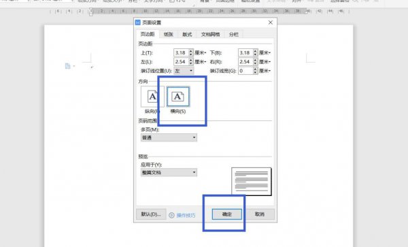Click the 右(R) right margin field
Image resolution: width=408 pixels, height=247 pixels.
point(245,62)
